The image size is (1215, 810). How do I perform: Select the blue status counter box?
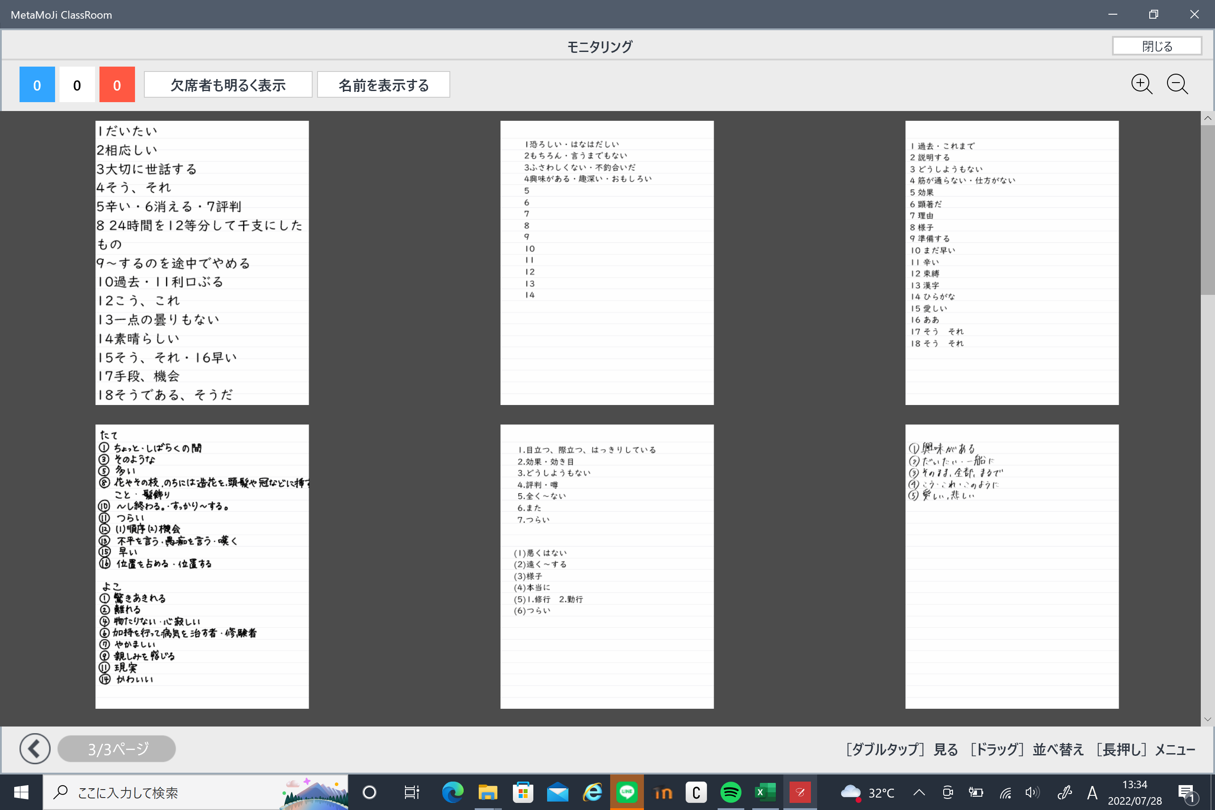coord(37,85)
